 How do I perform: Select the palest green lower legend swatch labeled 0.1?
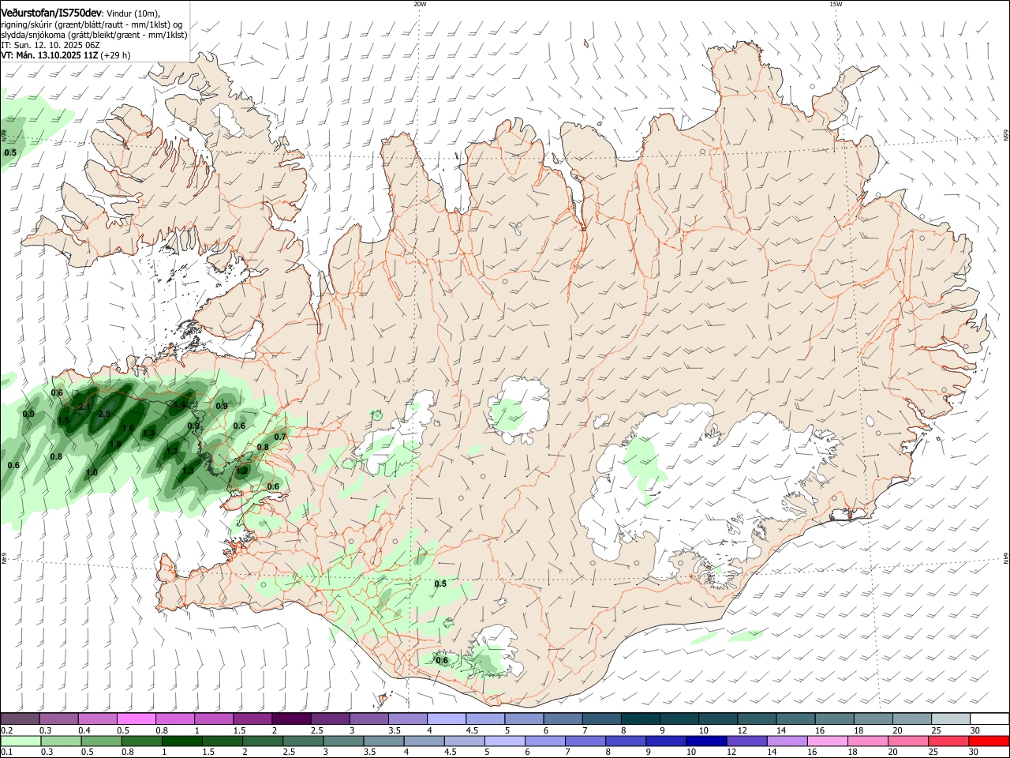point(21,741)
